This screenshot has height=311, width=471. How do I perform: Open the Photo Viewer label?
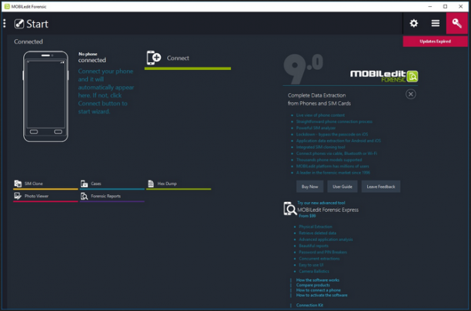36,197
